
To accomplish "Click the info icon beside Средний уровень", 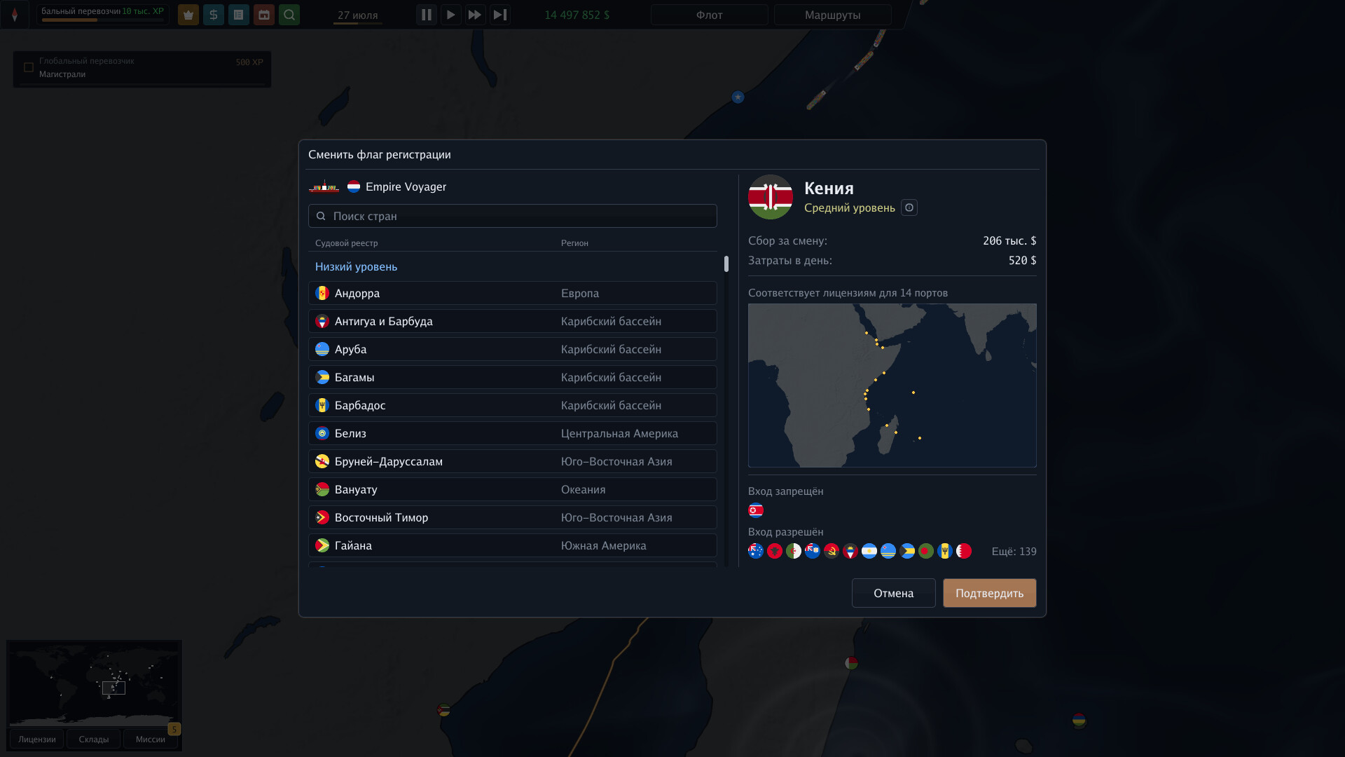I will (909, 207).
